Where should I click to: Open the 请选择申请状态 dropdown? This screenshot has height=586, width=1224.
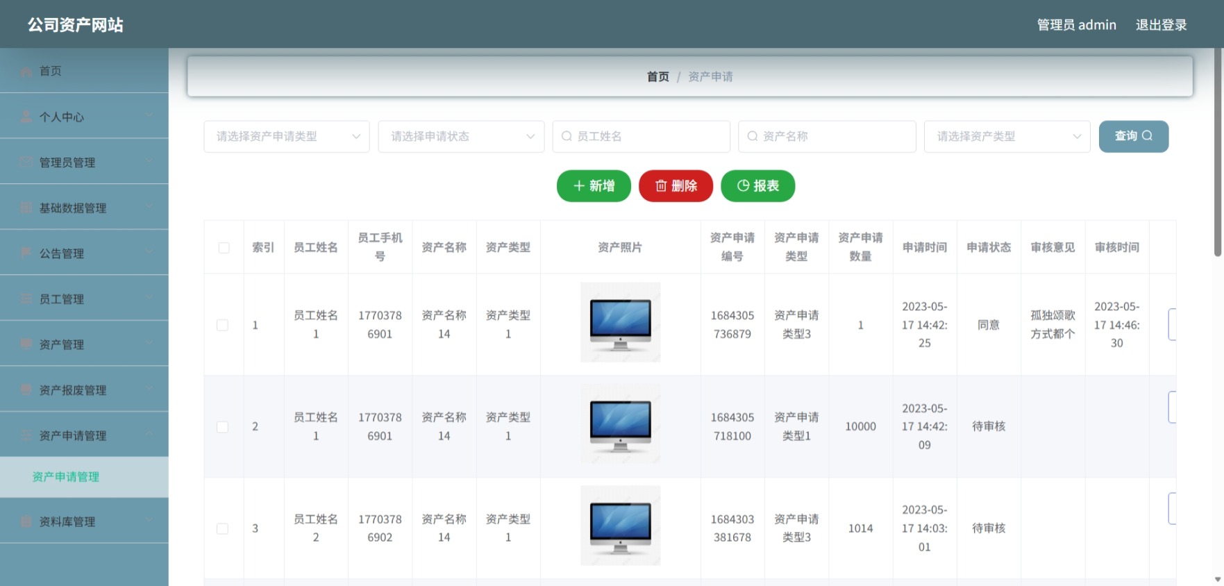[461, 136]
